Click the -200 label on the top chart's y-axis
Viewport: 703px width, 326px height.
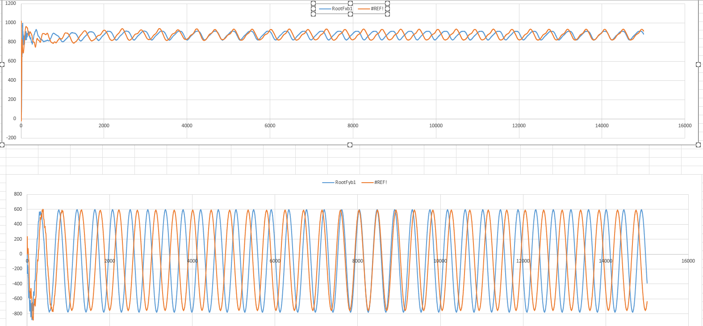(11, 138)
